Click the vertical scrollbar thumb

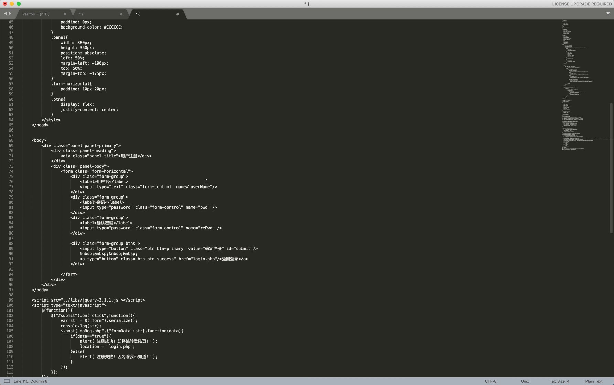click(611, 168)
